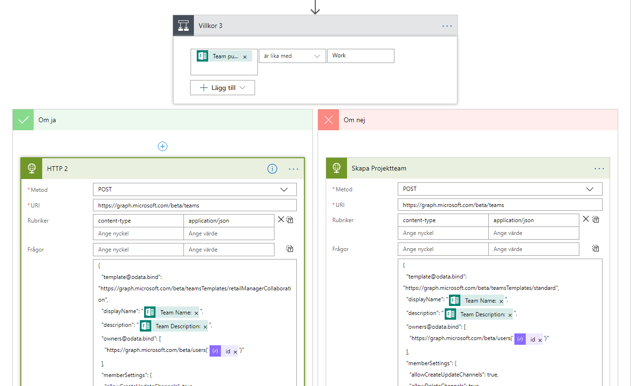Switch Frågor to text mode on Skapa Projektteam
This screenshot has height=386, width=631.
[595, 248]
